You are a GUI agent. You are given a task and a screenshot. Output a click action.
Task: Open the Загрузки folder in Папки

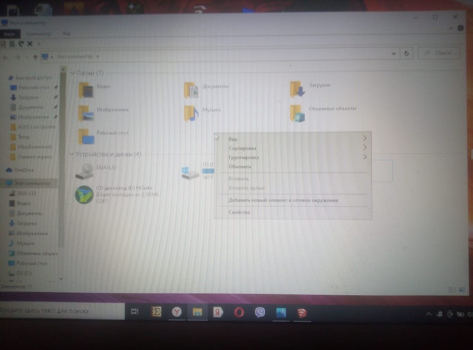[298, 89]
